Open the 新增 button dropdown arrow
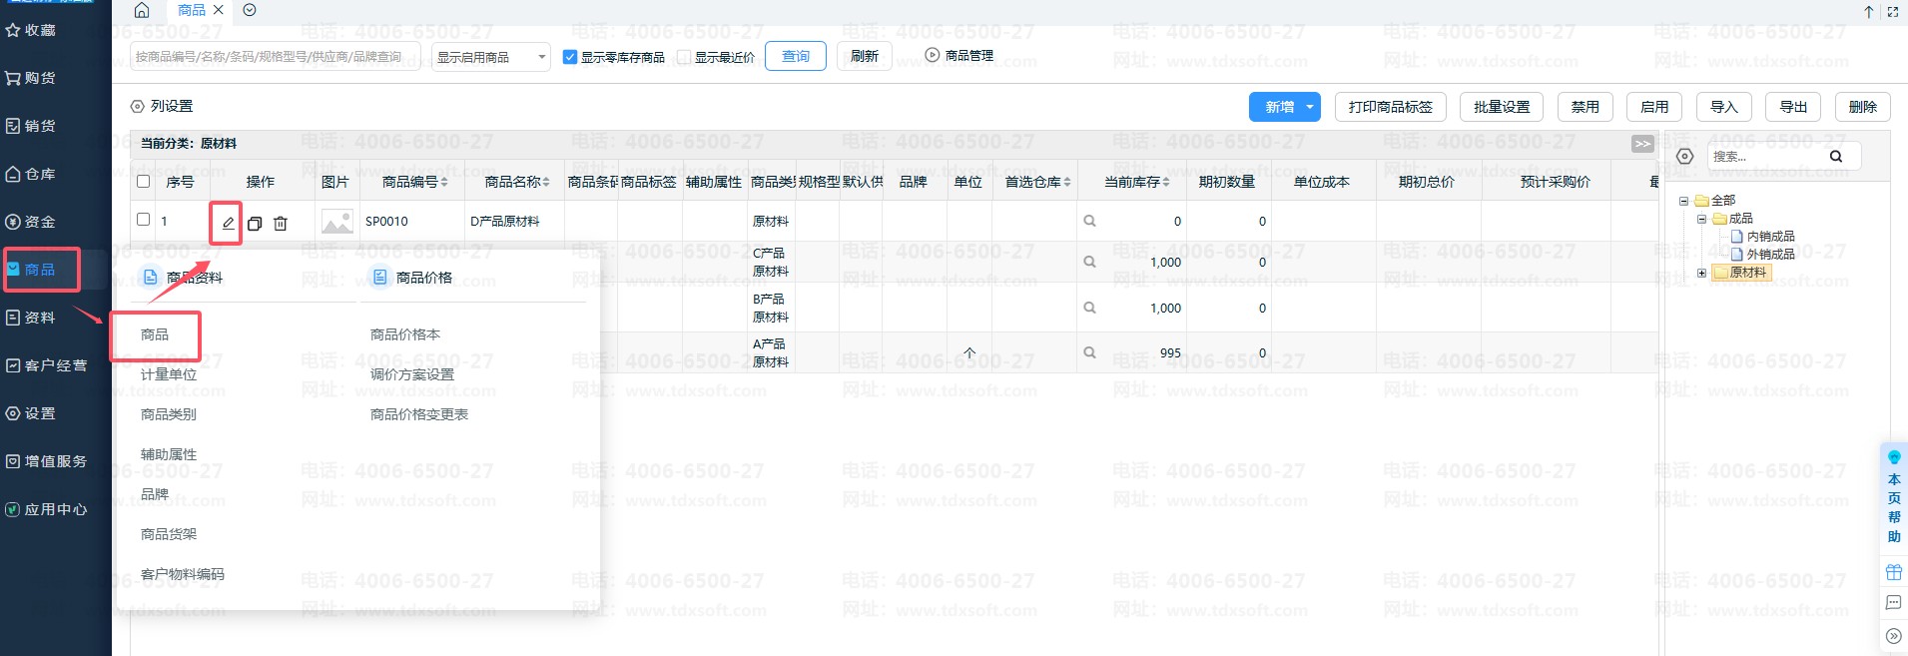This screenshot has width=1908, height=656. [1309, 107]
